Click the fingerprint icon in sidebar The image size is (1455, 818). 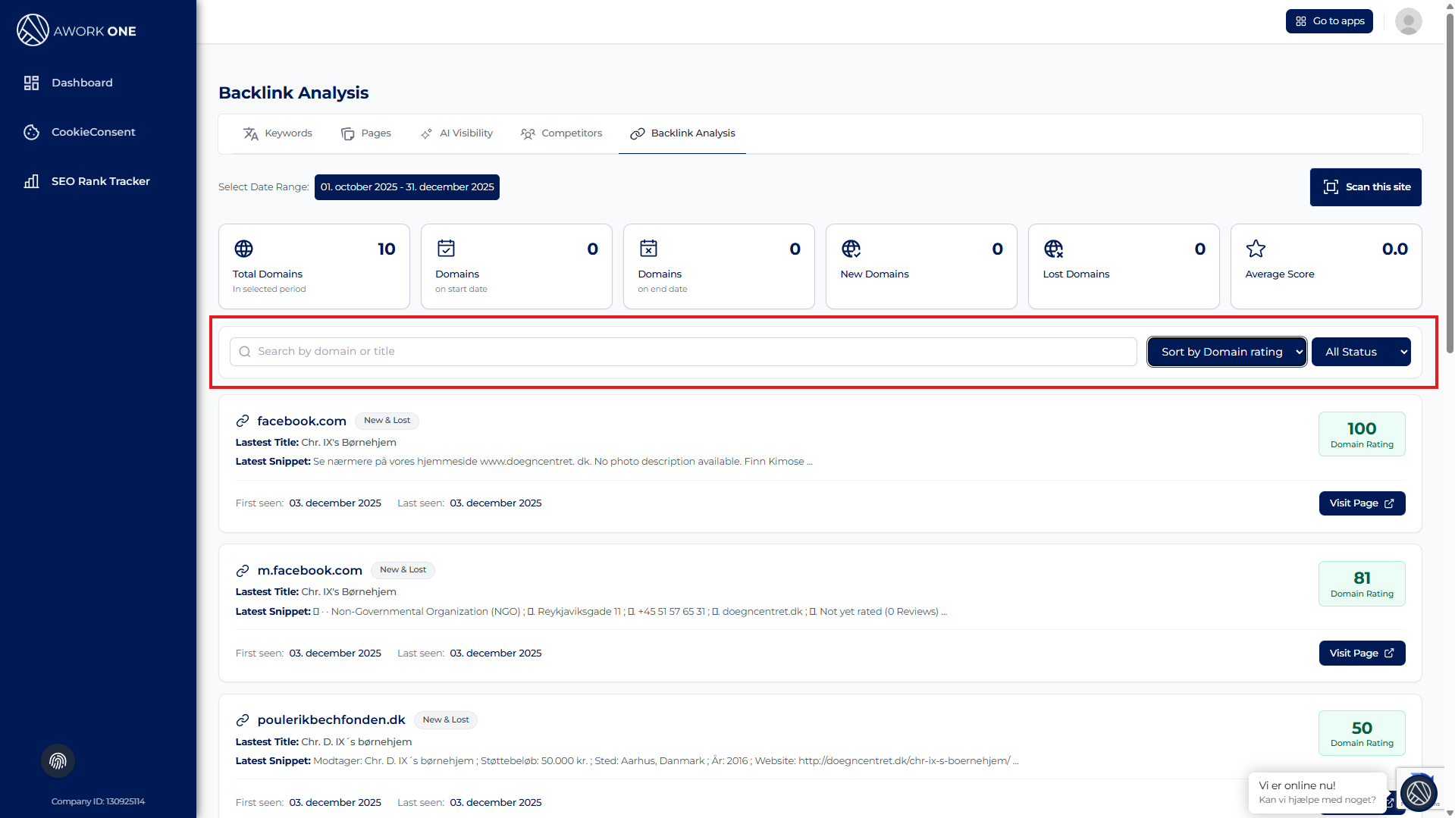pos(58,761)
